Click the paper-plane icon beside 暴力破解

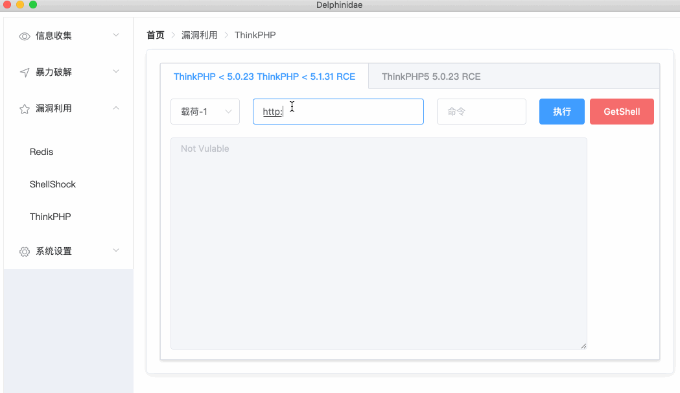tap(25, 73)
